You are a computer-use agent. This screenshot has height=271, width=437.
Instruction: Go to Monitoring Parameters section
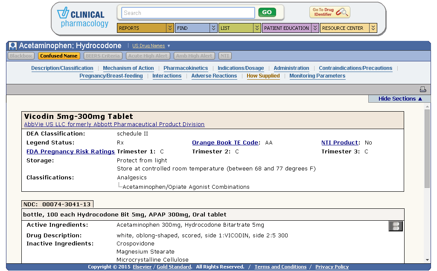tap(317, 76)
